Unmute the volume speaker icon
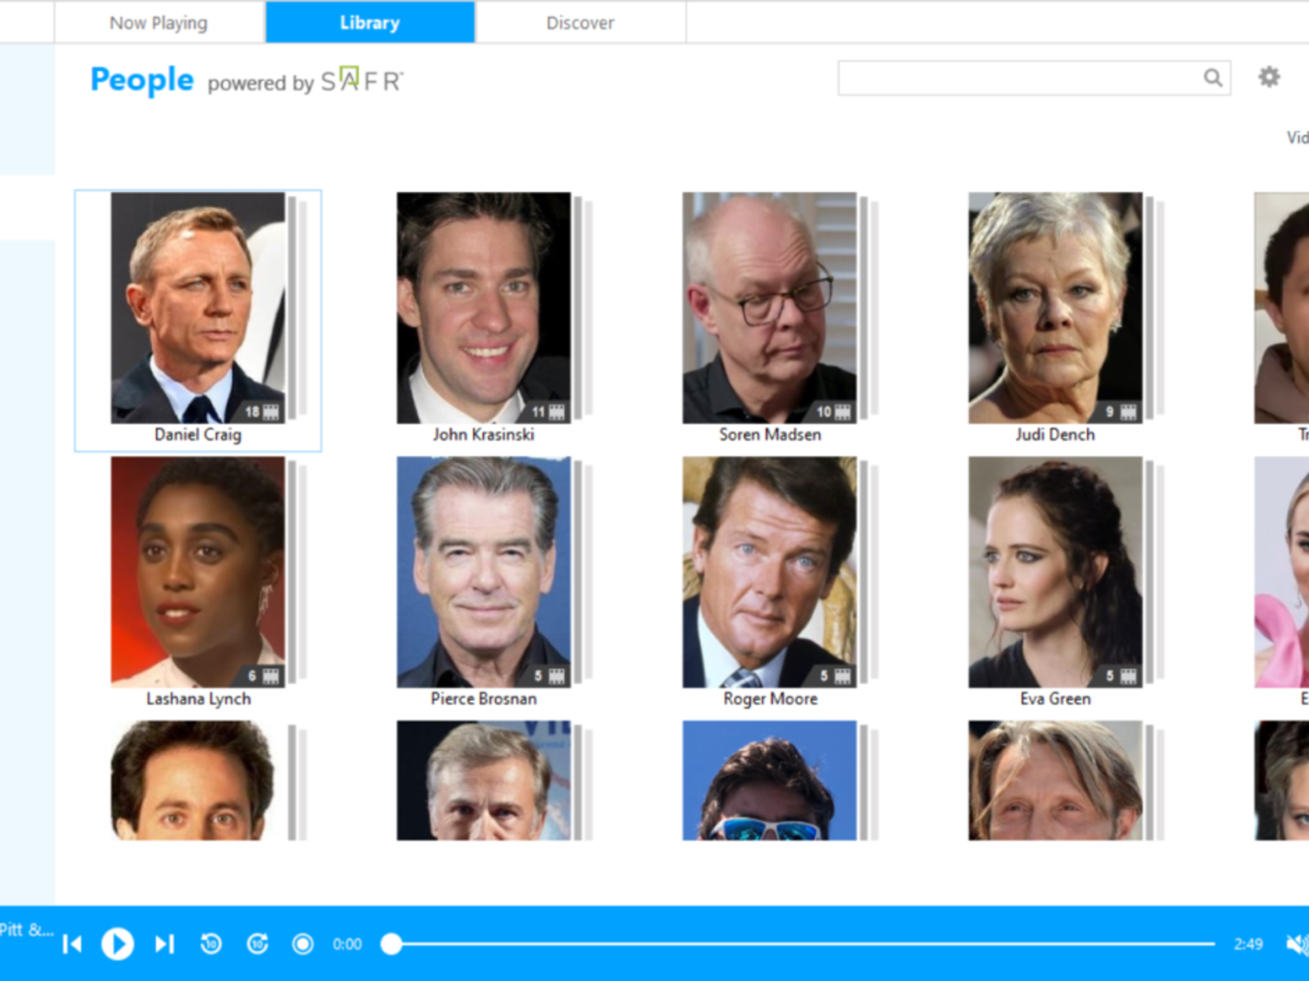This screenshot has width=1309, height=981. tap(1296, 944)
